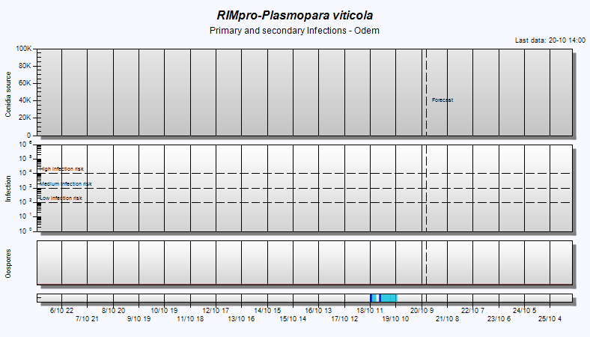The width and height of the screenshot is (590, 337).
Task: Click the date label 15/10 14
Action: pos(293,319)
